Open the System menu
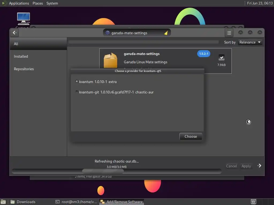The image size is (274, 205). click(x=52, y=3)
